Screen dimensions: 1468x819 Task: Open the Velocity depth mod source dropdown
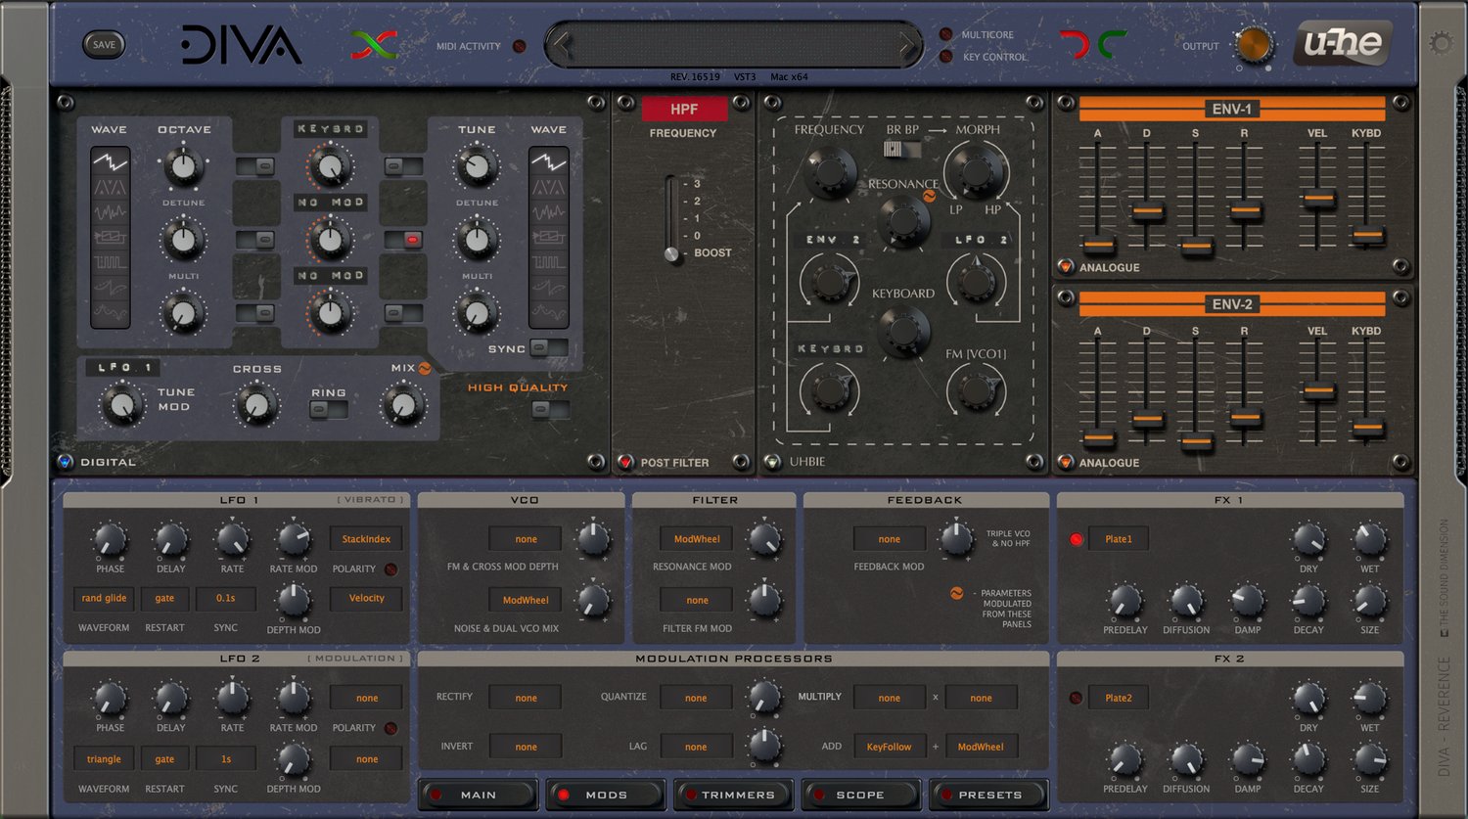[x=366, y=598]
